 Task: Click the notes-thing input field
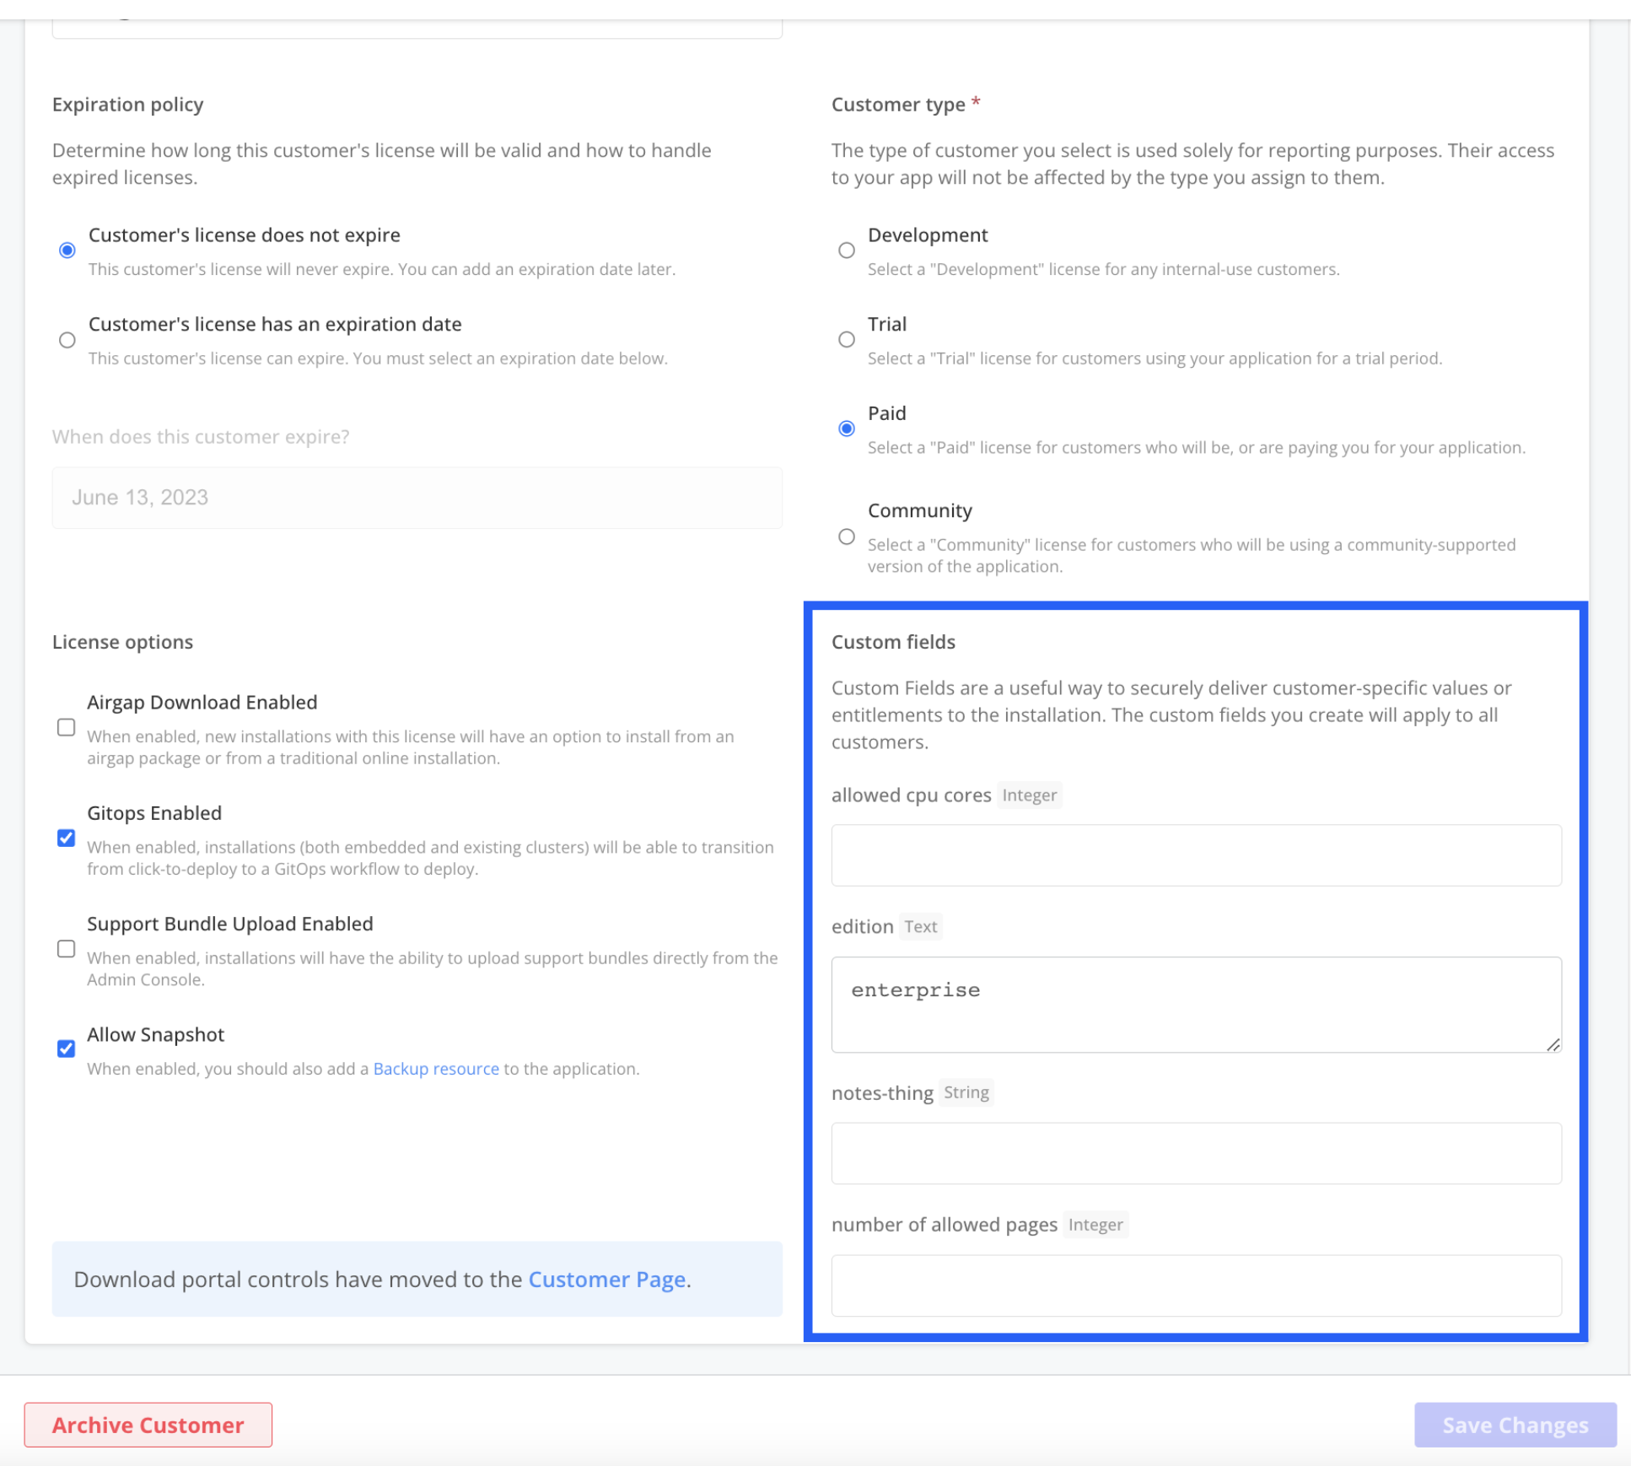tap(1196, 1153)
